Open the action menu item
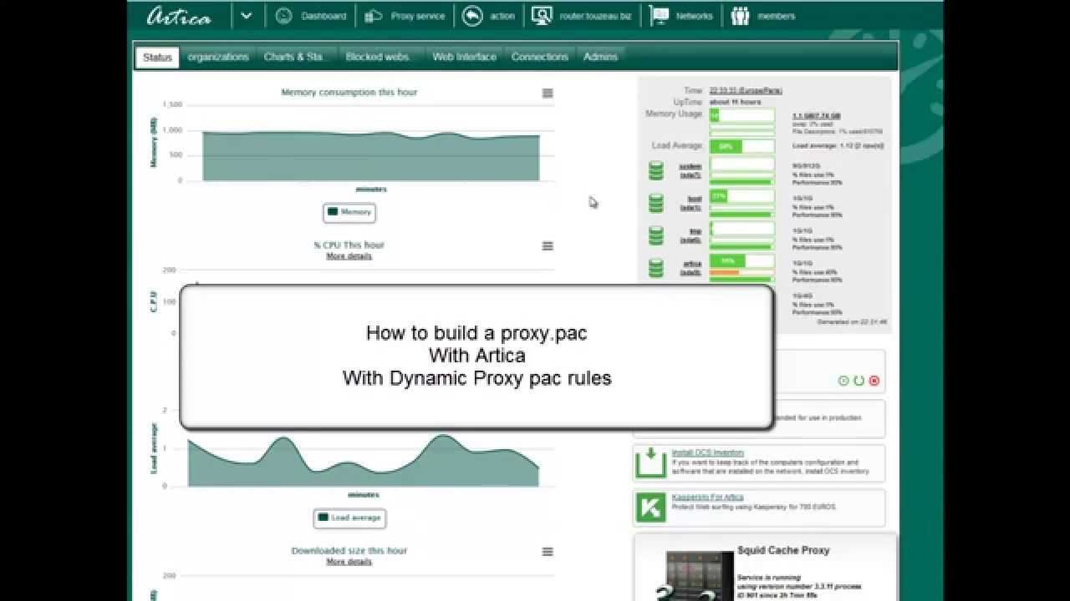 pyautogui.click(x=502, y=16)
